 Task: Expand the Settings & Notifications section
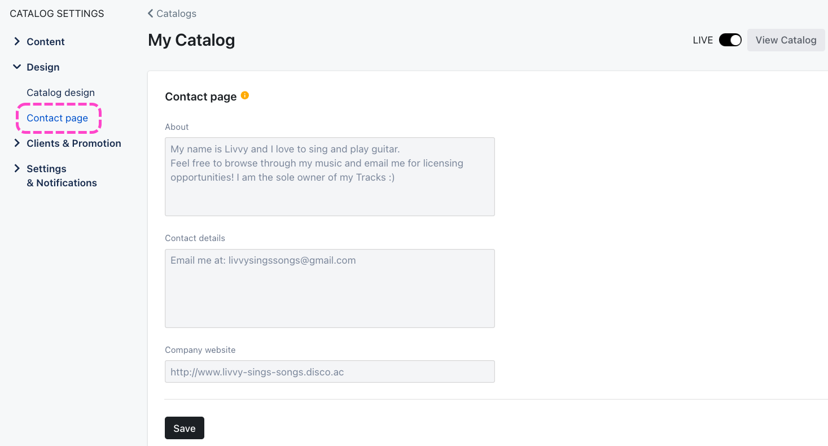[17, 168]
